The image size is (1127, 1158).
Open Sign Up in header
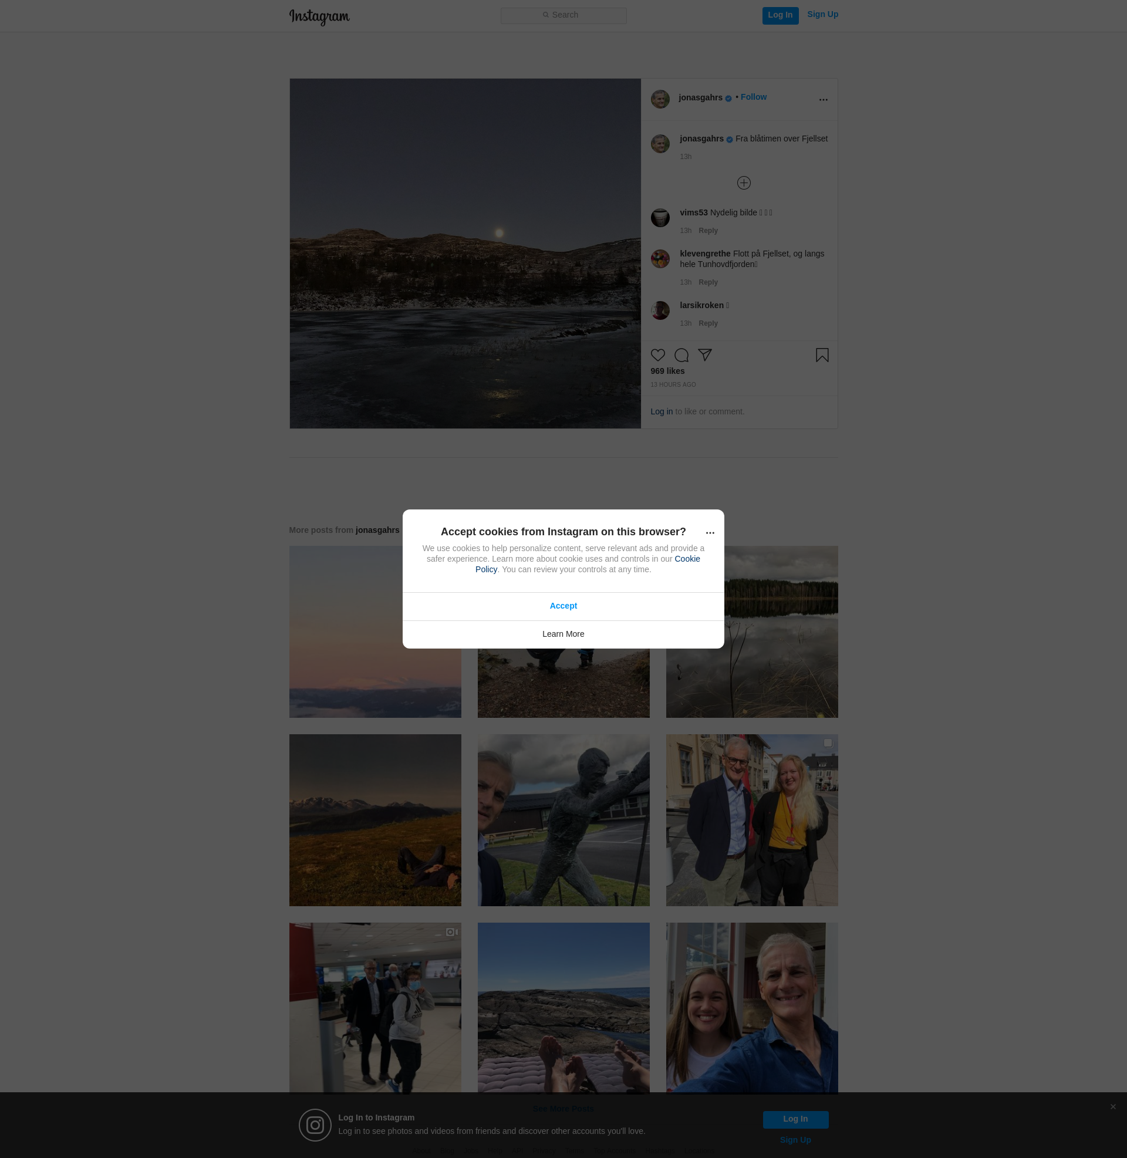pos(822,14)
